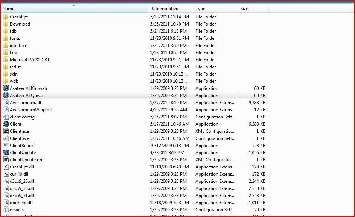Select the d3dx9_30.dll file
Viewport: 355px width, 217px height.
tap(22, 188)
